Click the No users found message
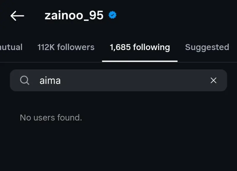Screen dimensions: 237x171 [51, 118]
